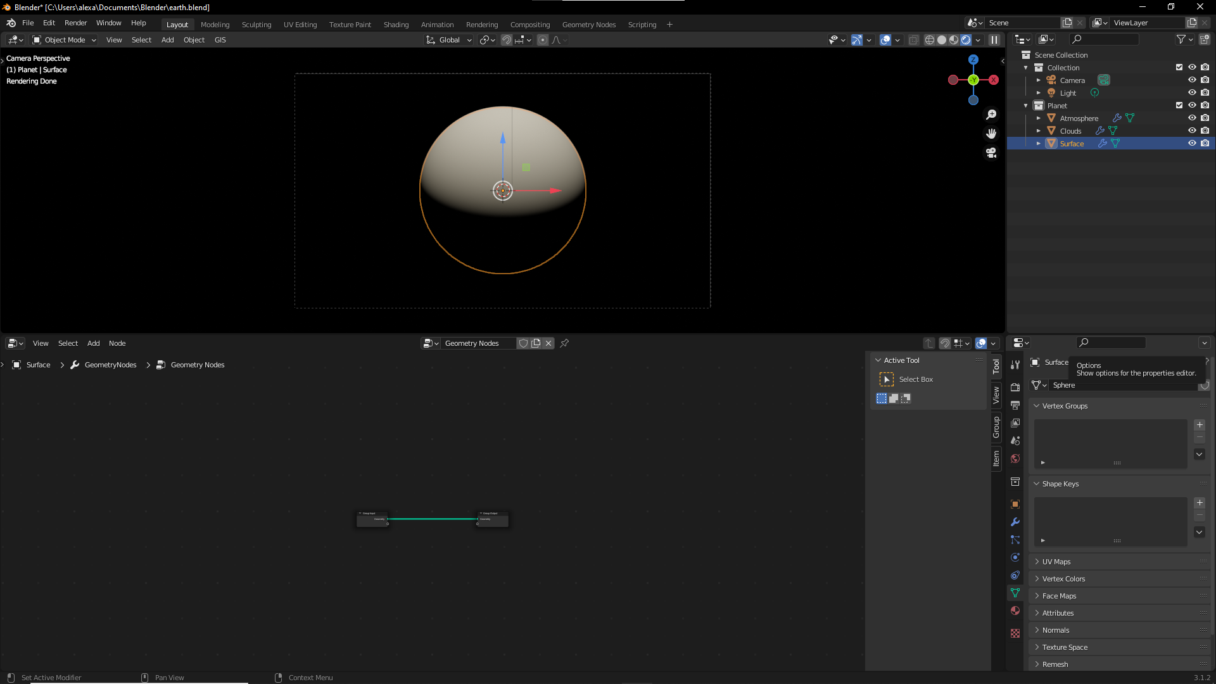Click the green Y axis gizmo ball

[973, 80]
